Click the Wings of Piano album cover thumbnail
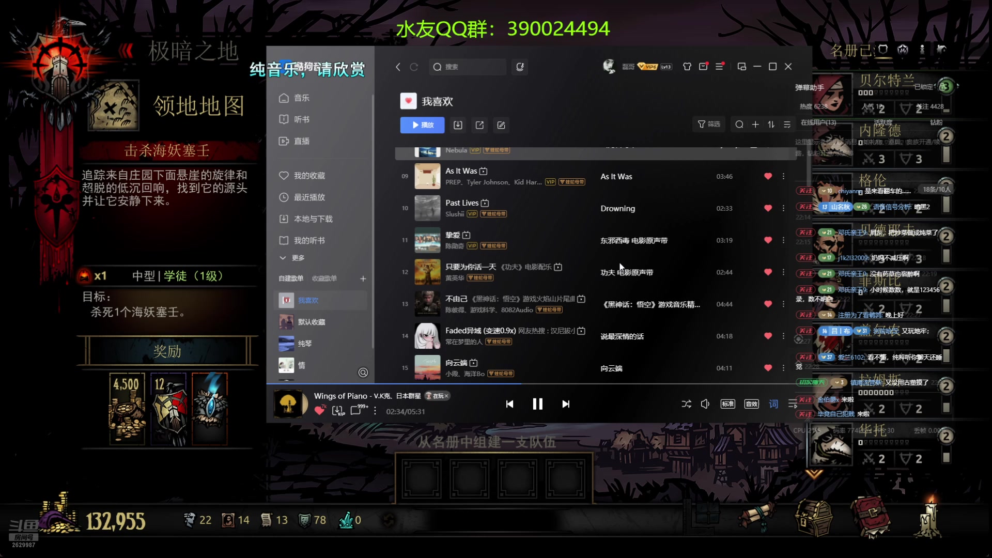The height and width of the screenshot is (558, 992). click(x=288, y=404)
